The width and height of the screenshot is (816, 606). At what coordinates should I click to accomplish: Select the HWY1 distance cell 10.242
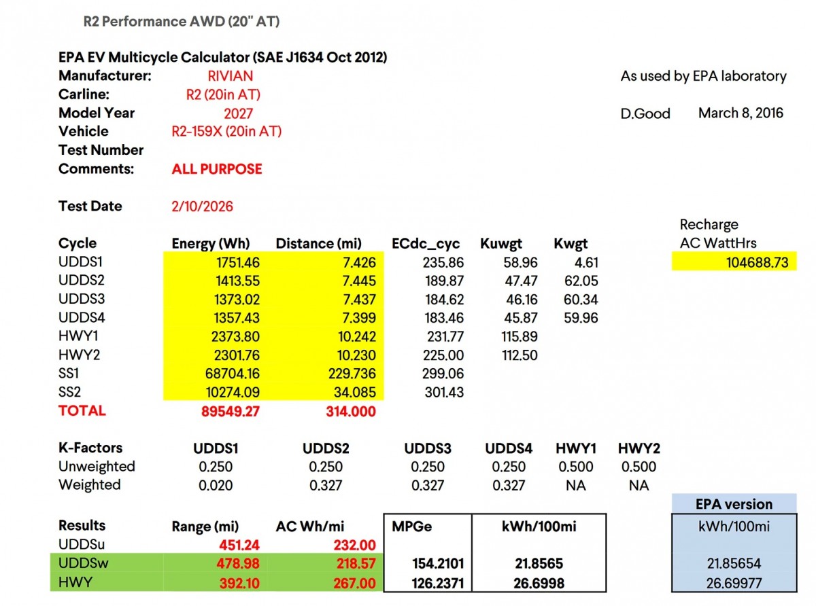358,336
